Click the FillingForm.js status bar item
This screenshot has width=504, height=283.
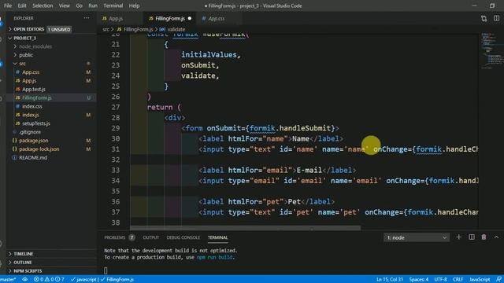[x=117, y=280]
